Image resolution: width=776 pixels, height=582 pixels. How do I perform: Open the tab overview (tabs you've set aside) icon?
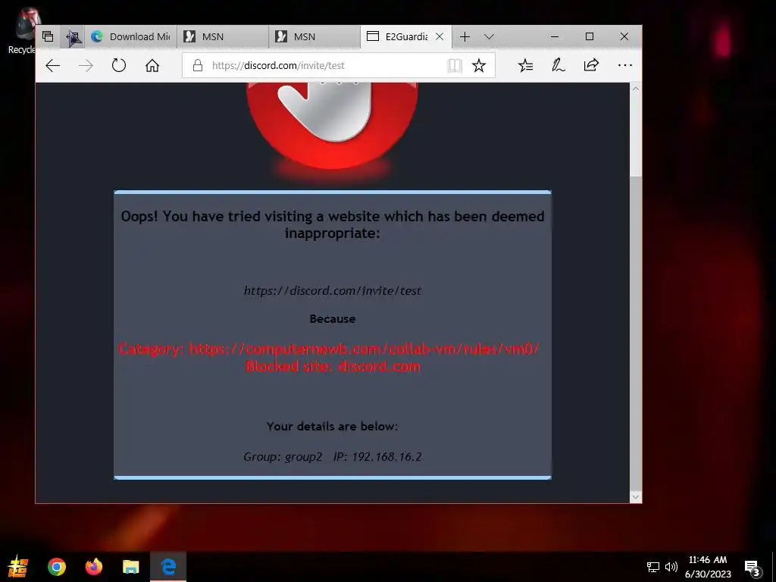[48, 36]
